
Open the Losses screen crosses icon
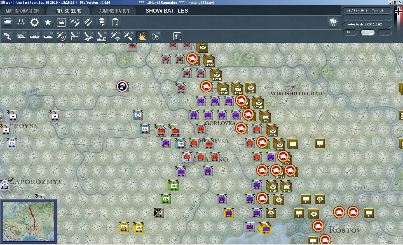(21, 22)
